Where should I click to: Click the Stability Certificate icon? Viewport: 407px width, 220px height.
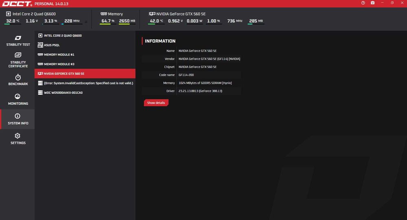[x=18, y=55]
